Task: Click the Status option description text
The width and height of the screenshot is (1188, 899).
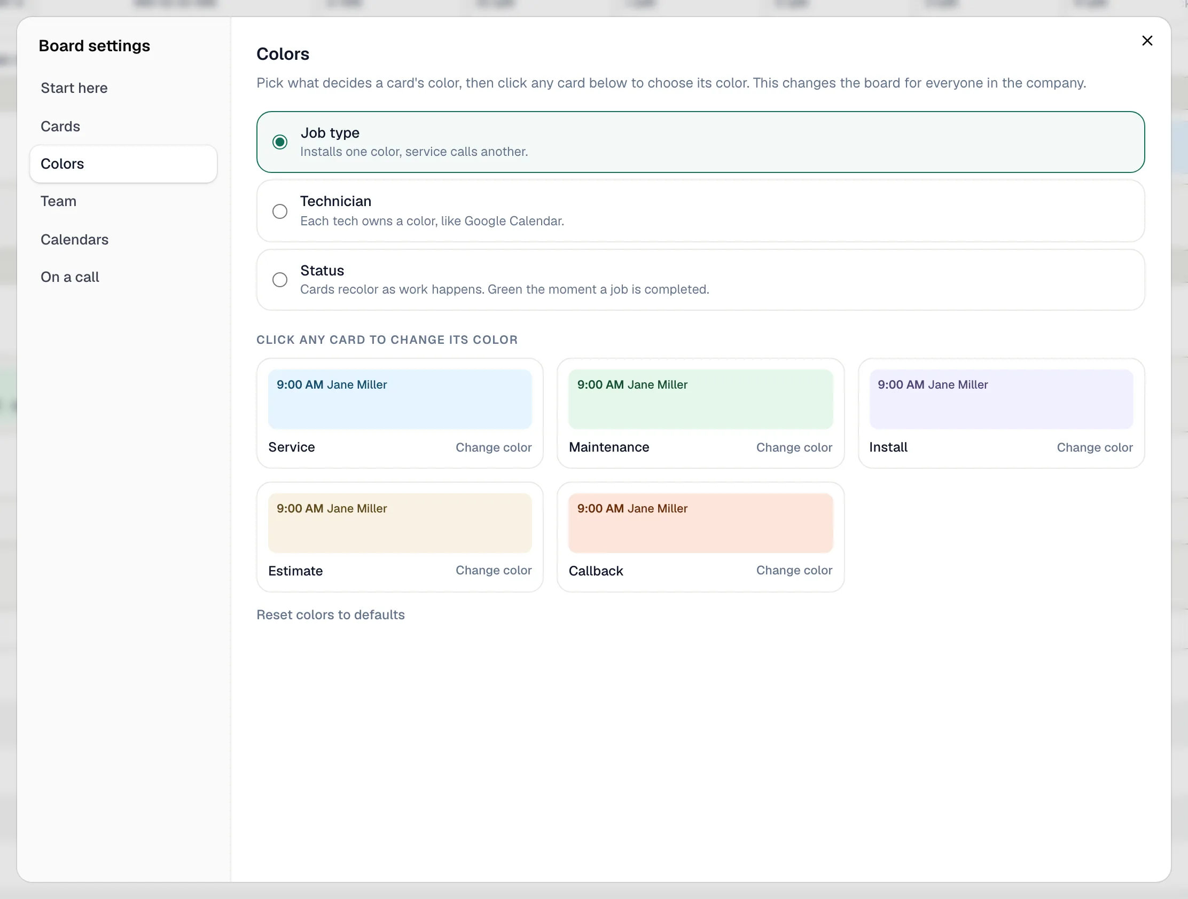Action: pos(504,289)
